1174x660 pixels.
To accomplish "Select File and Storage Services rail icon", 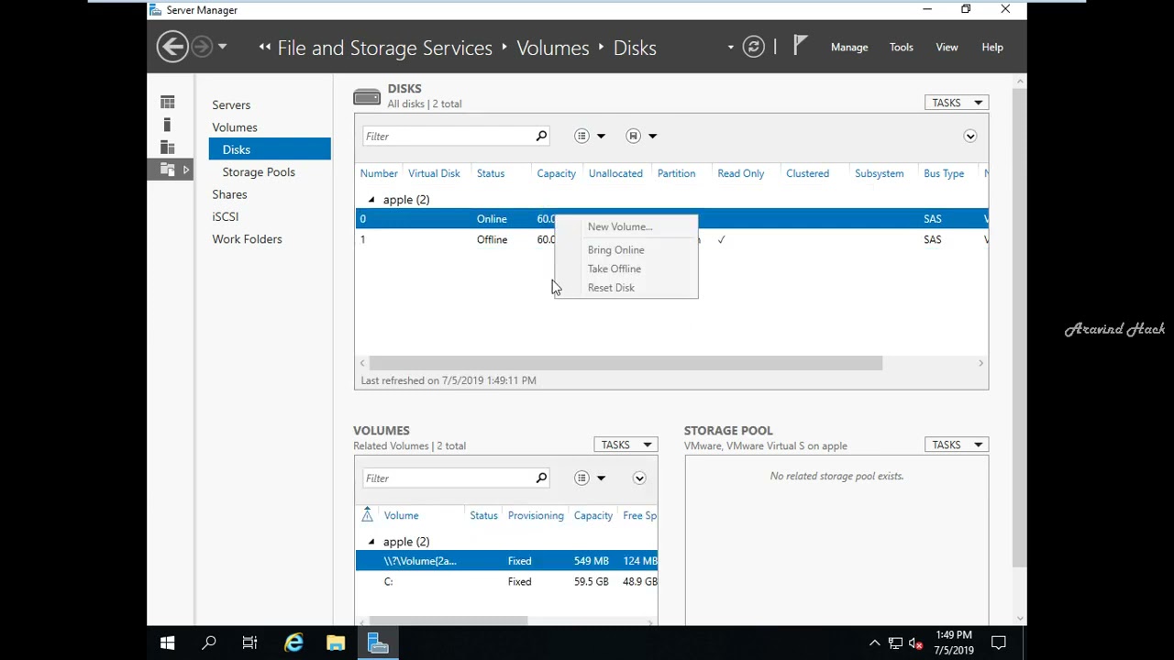I will tap(167, 169).
